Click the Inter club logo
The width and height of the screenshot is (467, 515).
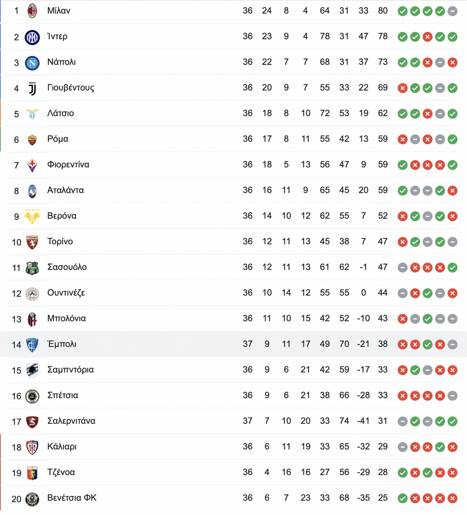click(32, 37)
